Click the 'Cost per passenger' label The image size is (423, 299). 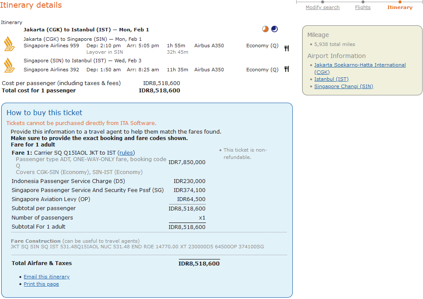point(61,83)
